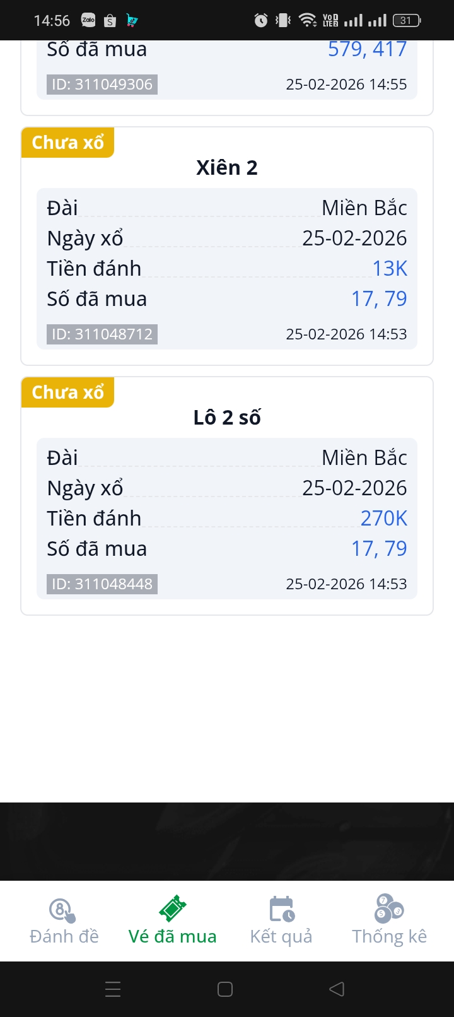Viewport: 454px width, 1017px height.
Task: Tap the Vé đã mua ticket icon
Action: 172,909
